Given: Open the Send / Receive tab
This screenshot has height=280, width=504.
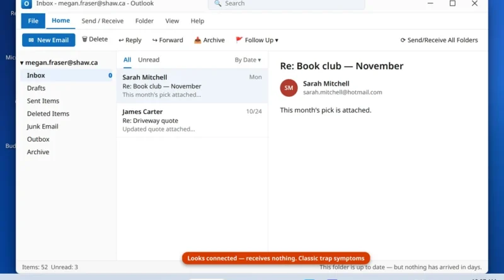Looking at the screenshot, I should 103,21.
